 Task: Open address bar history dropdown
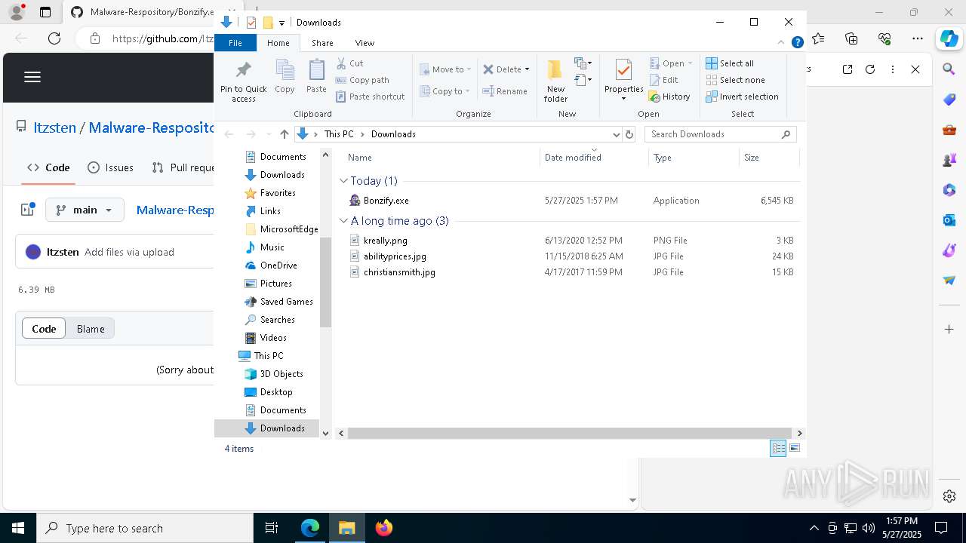click(x=616, y=134)
